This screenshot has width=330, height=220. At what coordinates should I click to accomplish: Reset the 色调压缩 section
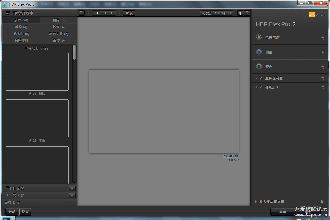point(323,38)
